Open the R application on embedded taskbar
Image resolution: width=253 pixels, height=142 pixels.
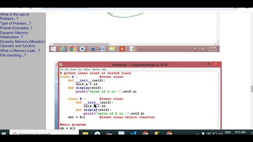coord(93,49)
